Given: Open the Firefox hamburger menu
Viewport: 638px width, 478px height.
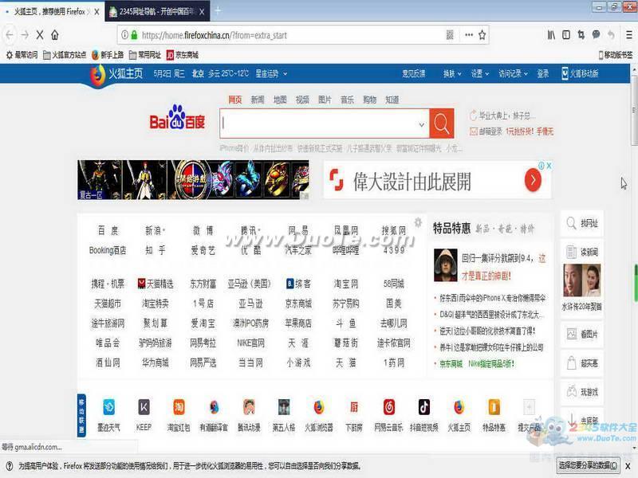Looking at the screenshot, I should click(x=629, y=35).
